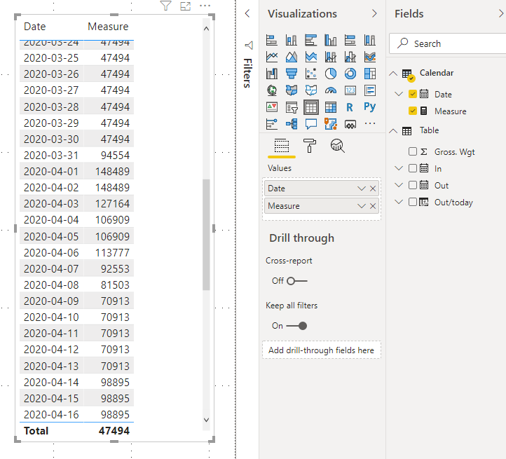Screen dimensions: 506x459
Task: Insert a Python visual
Action: [x=370, y=107]
